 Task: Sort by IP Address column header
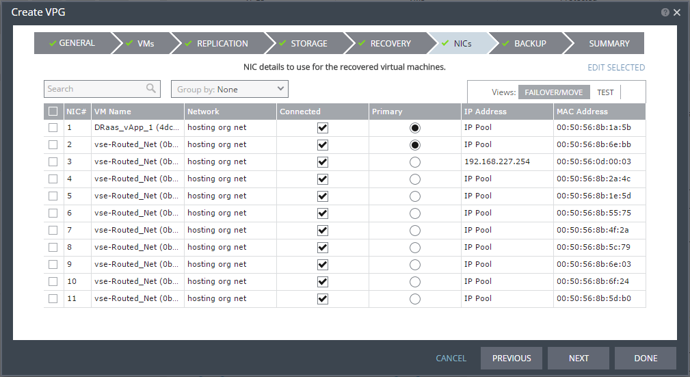click(x=507, y=112)
